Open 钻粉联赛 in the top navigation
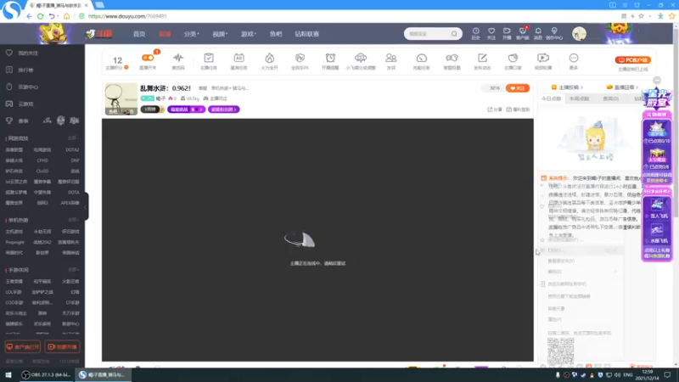679x382 pixels. pos(307,34)
